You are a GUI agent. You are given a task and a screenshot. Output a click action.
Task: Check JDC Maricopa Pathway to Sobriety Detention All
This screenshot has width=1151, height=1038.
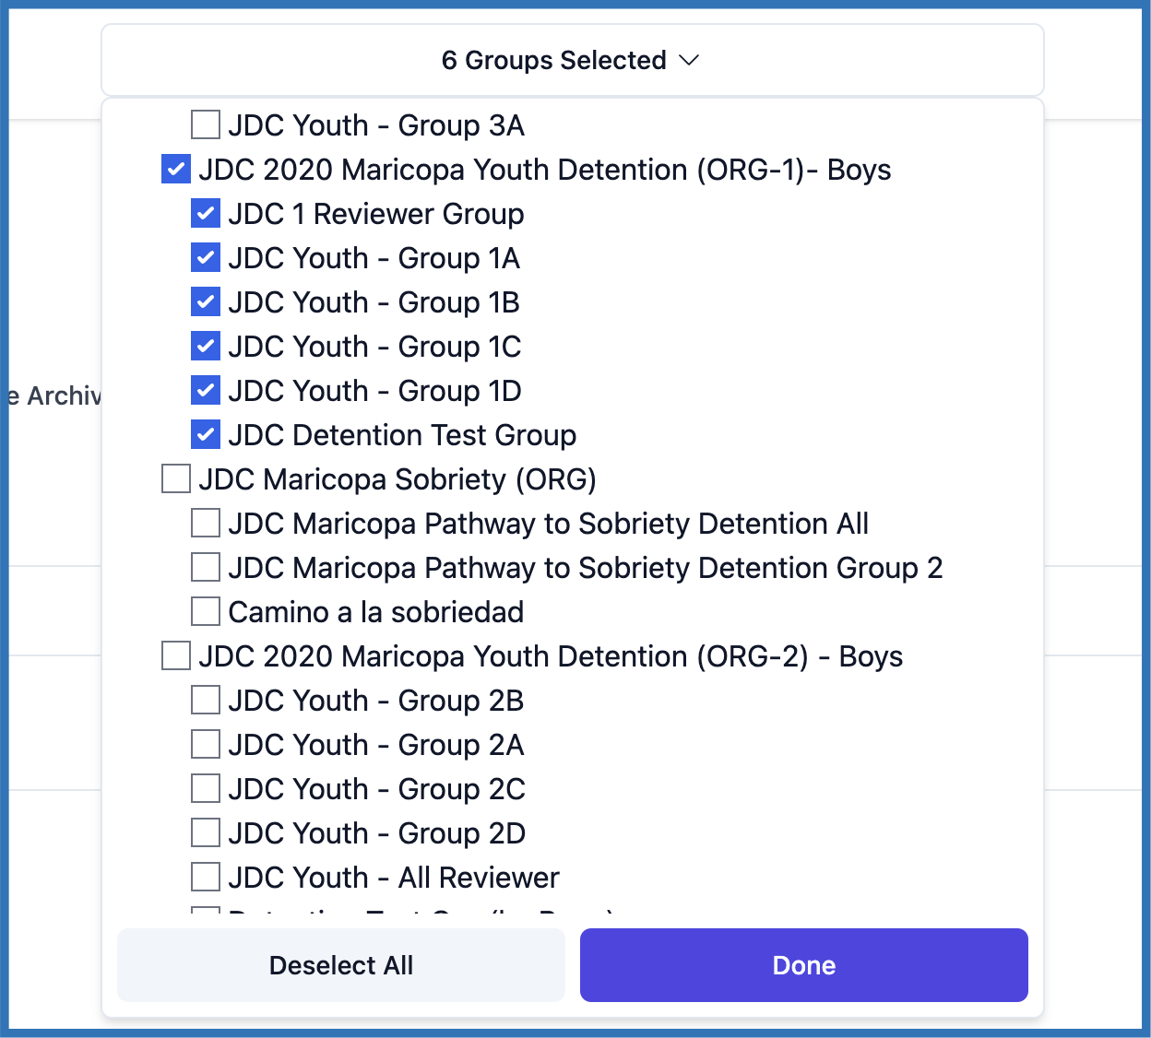pos(206,523)
